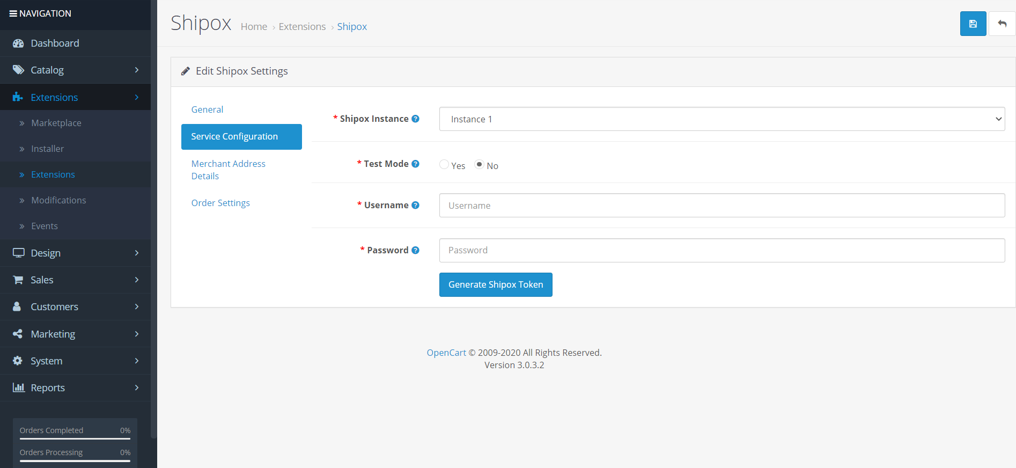This screenshot has width=1016, height=468.
Task: Collapse the Extensions menu chevron
Action: click(137, 97)
